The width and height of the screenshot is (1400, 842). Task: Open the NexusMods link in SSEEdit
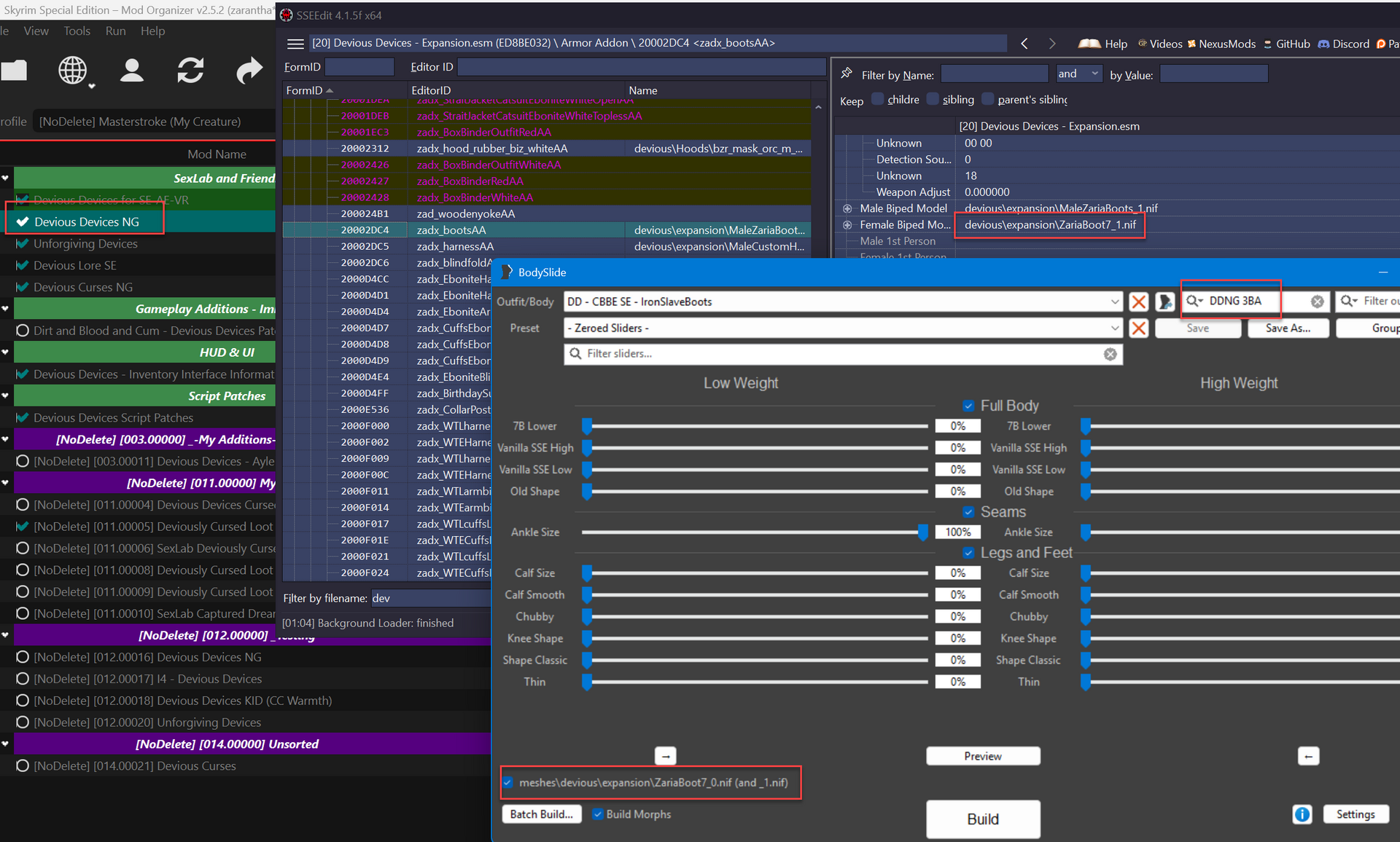pos(1221,44)
